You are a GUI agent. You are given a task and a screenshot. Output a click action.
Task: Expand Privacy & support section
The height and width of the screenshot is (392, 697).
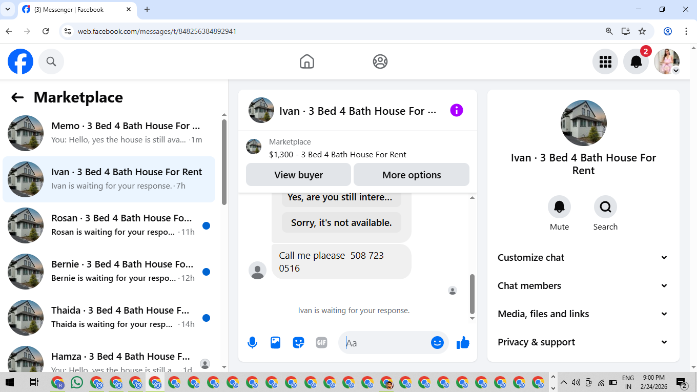click(x=583, y=342)
